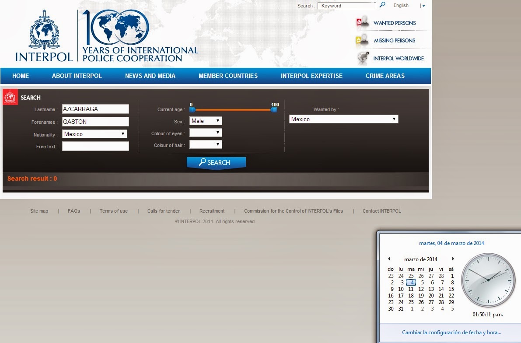Open Commission for the Control of INTERPOL's Files
521x343 pixels.
tap(294, 211)
